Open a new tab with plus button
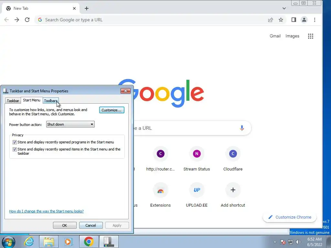The width and height of the screenshot is (331, 248). (x=87, y=8)
